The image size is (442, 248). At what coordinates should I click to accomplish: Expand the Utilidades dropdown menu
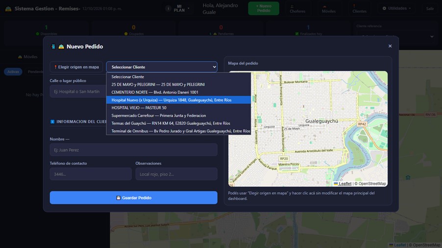point(396,8)
